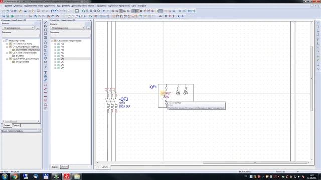Select the Ellipse drawing tool
Image resolution: width=321 pixels, height=180 pixels.
tap(46, 62)
